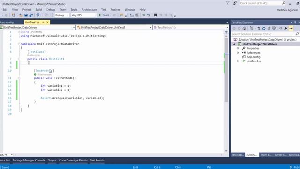Toggle the highlighted Preview Selected Items icon
The height and width of the screenshot is (169, 300).
[291, 28]
